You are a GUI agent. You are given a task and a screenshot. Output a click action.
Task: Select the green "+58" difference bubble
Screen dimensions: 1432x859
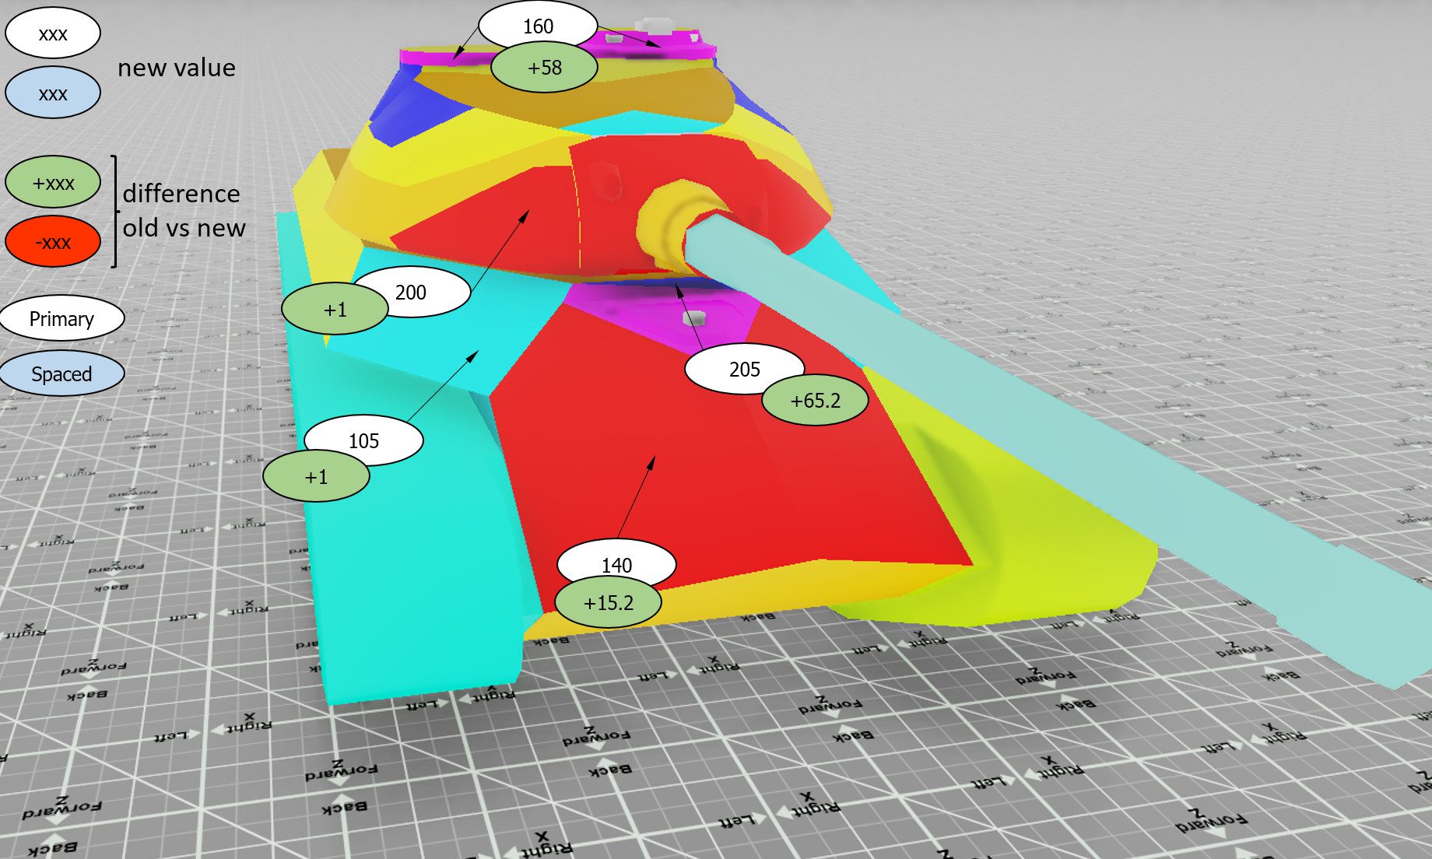tap(544, 68)
